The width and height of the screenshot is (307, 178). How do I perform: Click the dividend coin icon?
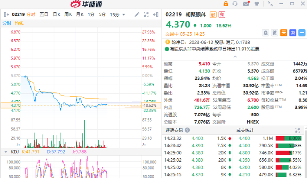pos(167,42)
